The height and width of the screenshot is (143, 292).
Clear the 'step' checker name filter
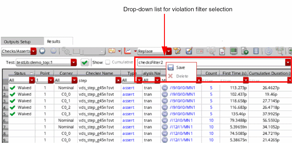point(118,81)
